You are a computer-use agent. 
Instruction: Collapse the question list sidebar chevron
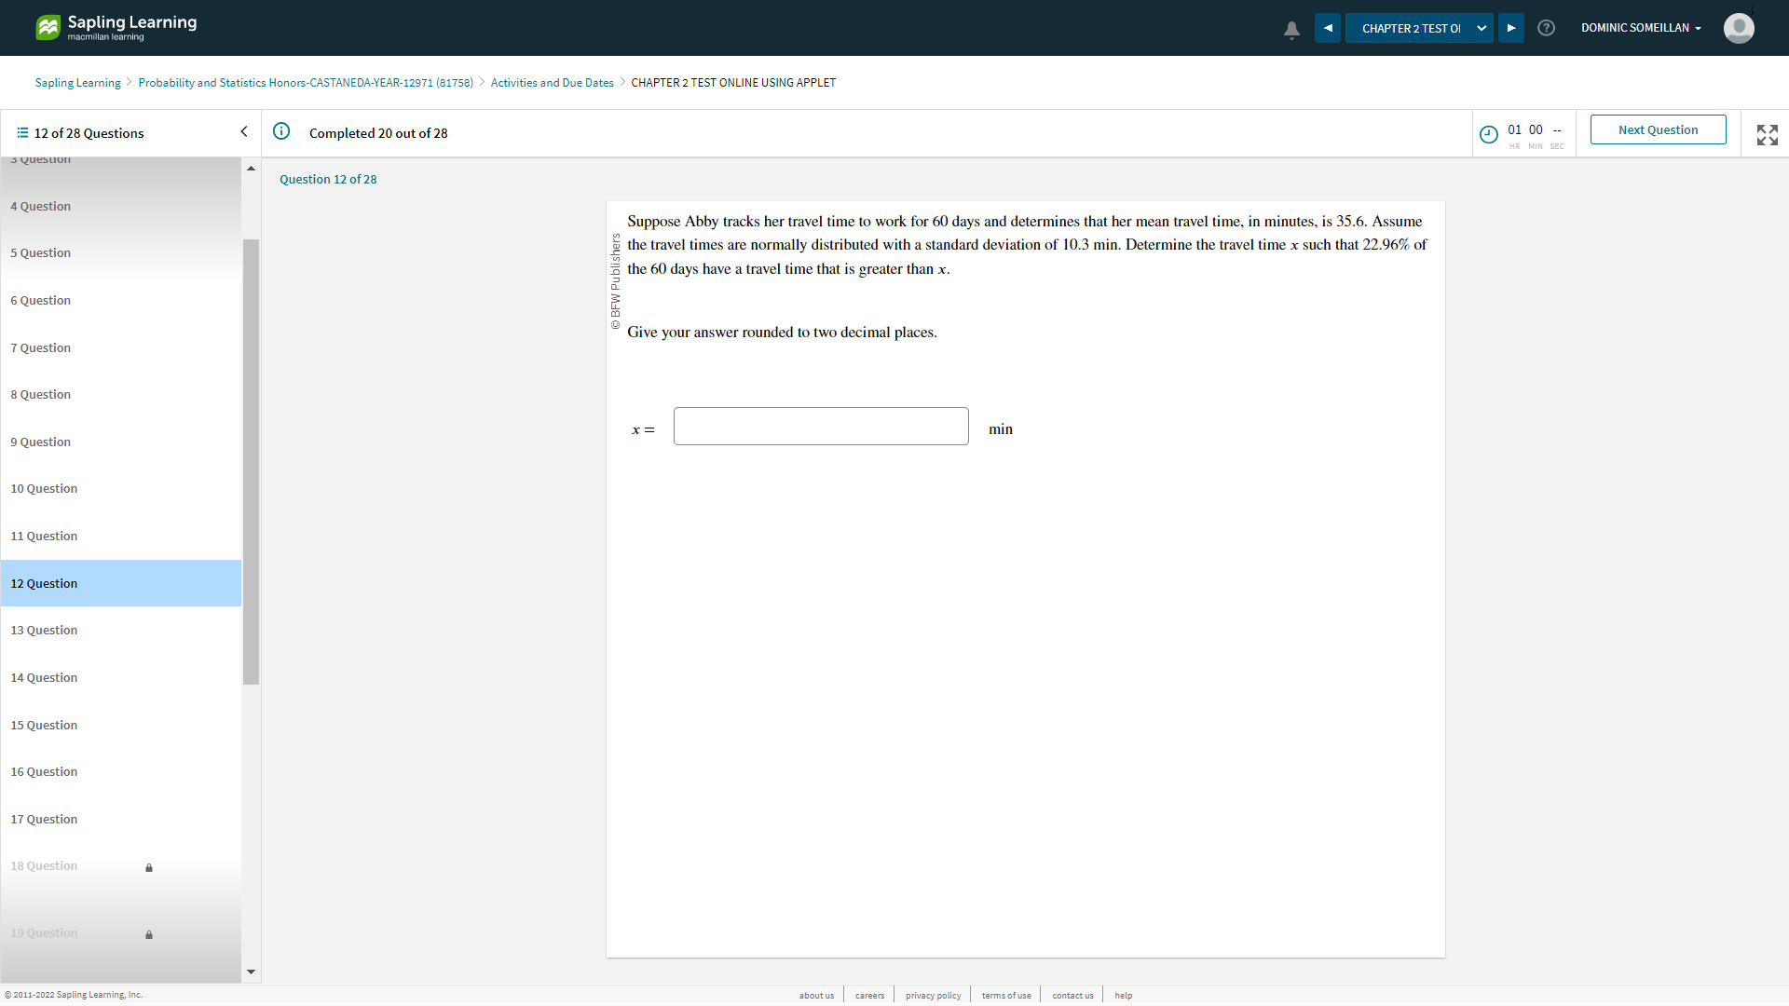pos(244,132)
